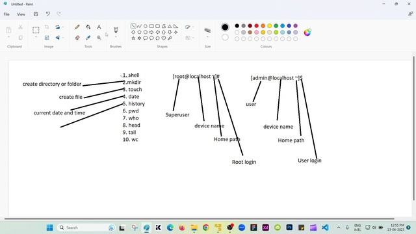The width and height of the screenshot is (416, 234).
Task: Pick the green colour swatch
Action: 276,26
